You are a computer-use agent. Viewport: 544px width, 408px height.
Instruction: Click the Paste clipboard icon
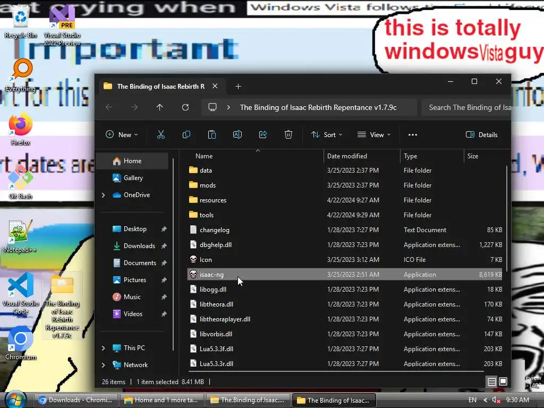[x=211, y=134]
